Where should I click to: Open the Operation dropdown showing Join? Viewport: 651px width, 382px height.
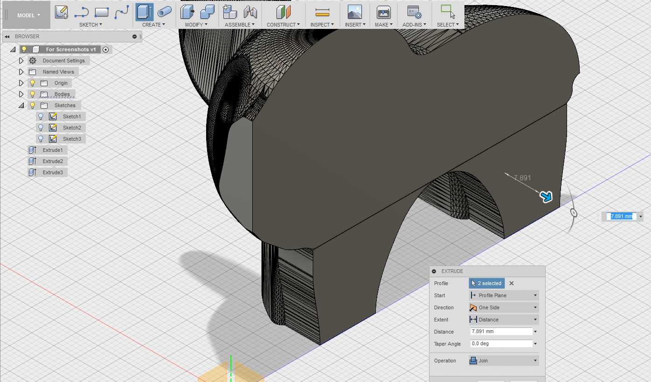[504, 361]
